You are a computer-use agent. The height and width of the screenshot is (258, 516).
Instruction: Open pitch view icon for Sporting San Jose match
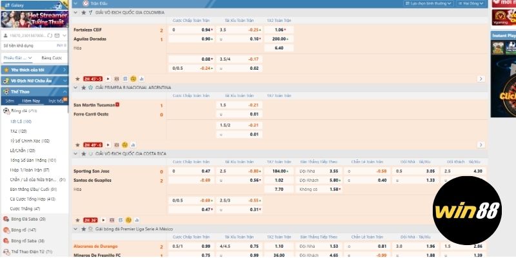[112, 220]
